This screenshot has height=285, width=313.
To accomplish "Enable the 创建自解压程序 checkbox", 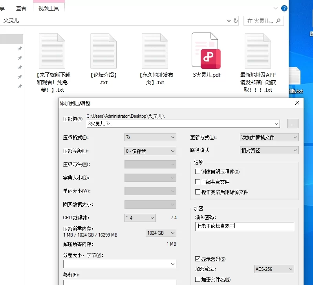I will 198,172.
